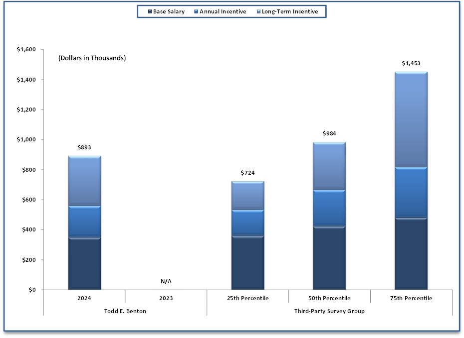
Task: Click the N/A label for 2023
Action: click(x=166, y=282)
